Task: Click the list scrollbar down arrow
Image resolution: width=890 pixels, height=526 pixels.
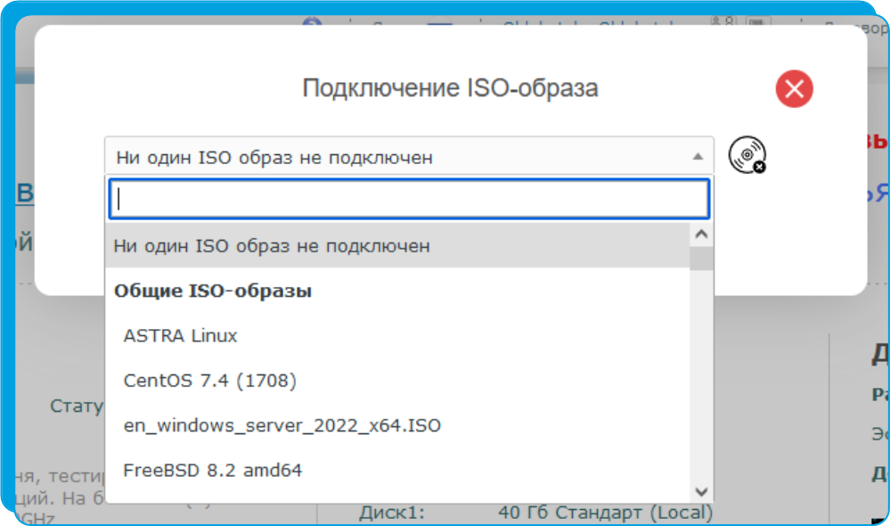Action: (701, 491)
